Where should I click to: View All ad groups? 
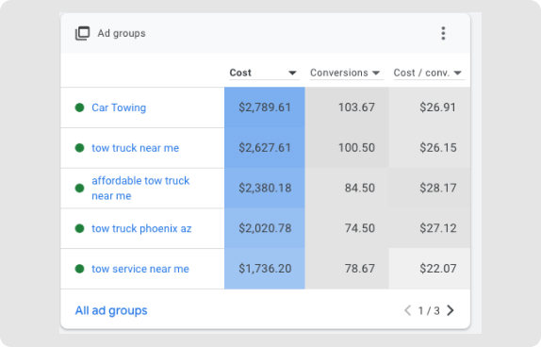tap(111, 311)
